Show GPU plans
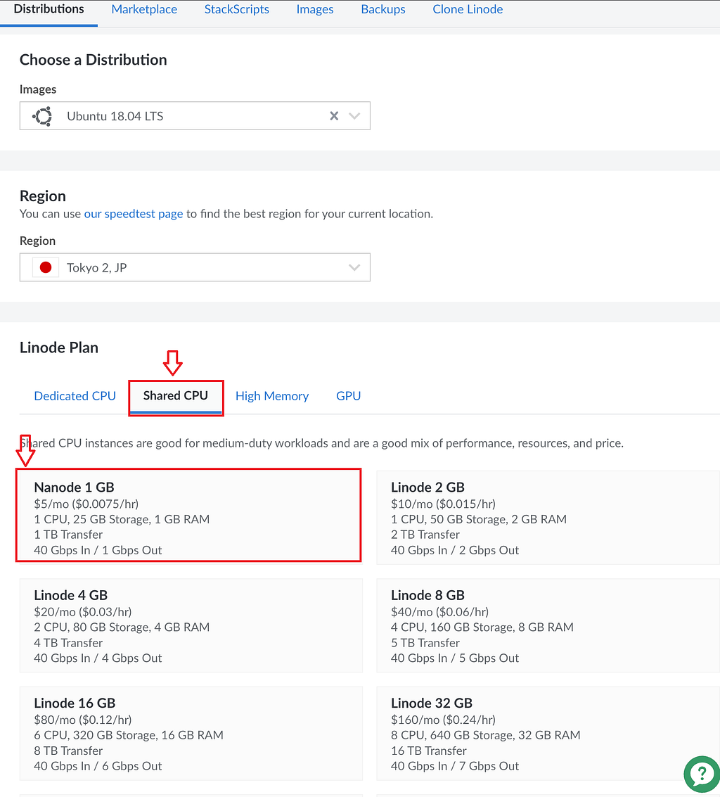The image size is (720, 797). 349,396
